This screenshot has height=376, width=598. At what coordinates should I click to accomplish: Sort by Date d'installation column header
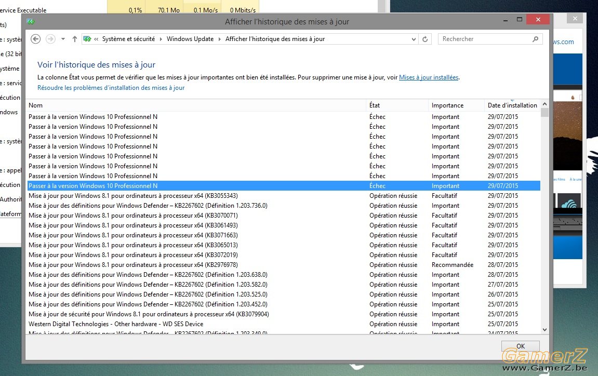tap(512, 105)
